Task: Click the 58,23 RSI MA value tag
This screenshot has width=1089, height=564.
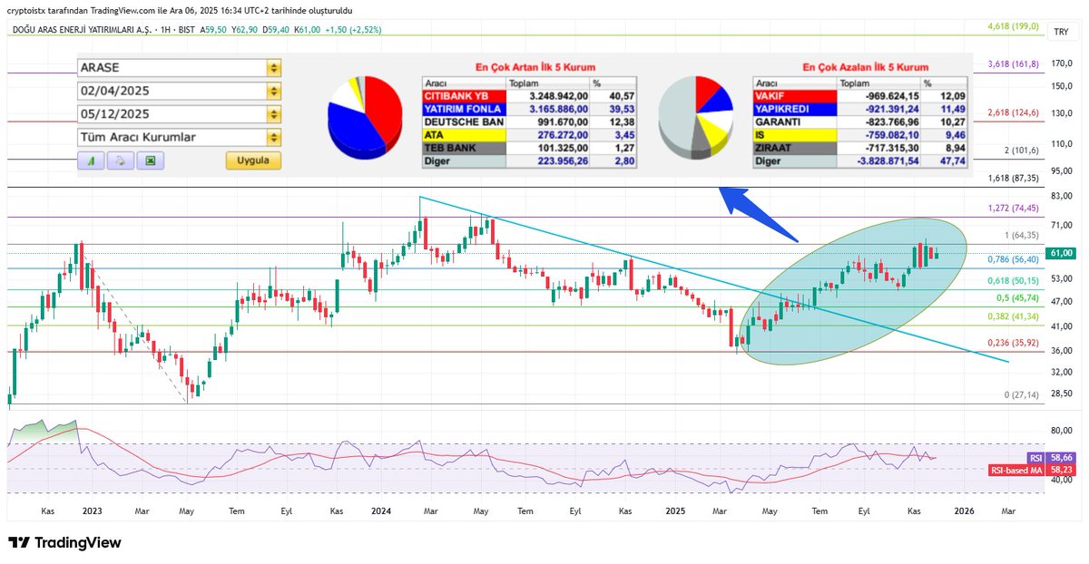Action: click(1061, 471)
